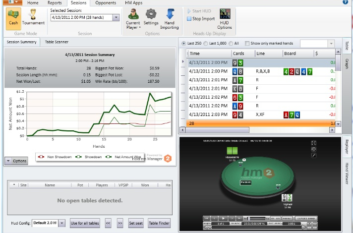Sort hands by Time column
This screenshot has width=353, height=233.
tap(209, 54)
